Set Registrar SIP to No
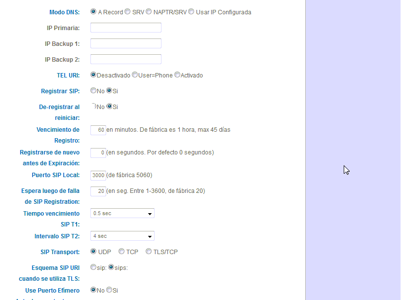 93,90
